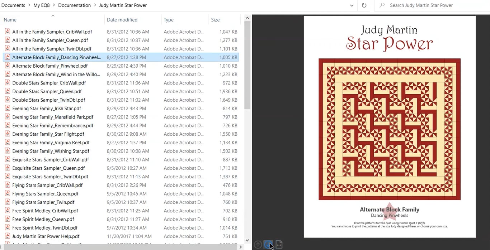This screenshot has width=490, height=250.
Task: Click PDF icon of Exquisite Stars Sampler_Queen
Action: [x=8, y=168]
